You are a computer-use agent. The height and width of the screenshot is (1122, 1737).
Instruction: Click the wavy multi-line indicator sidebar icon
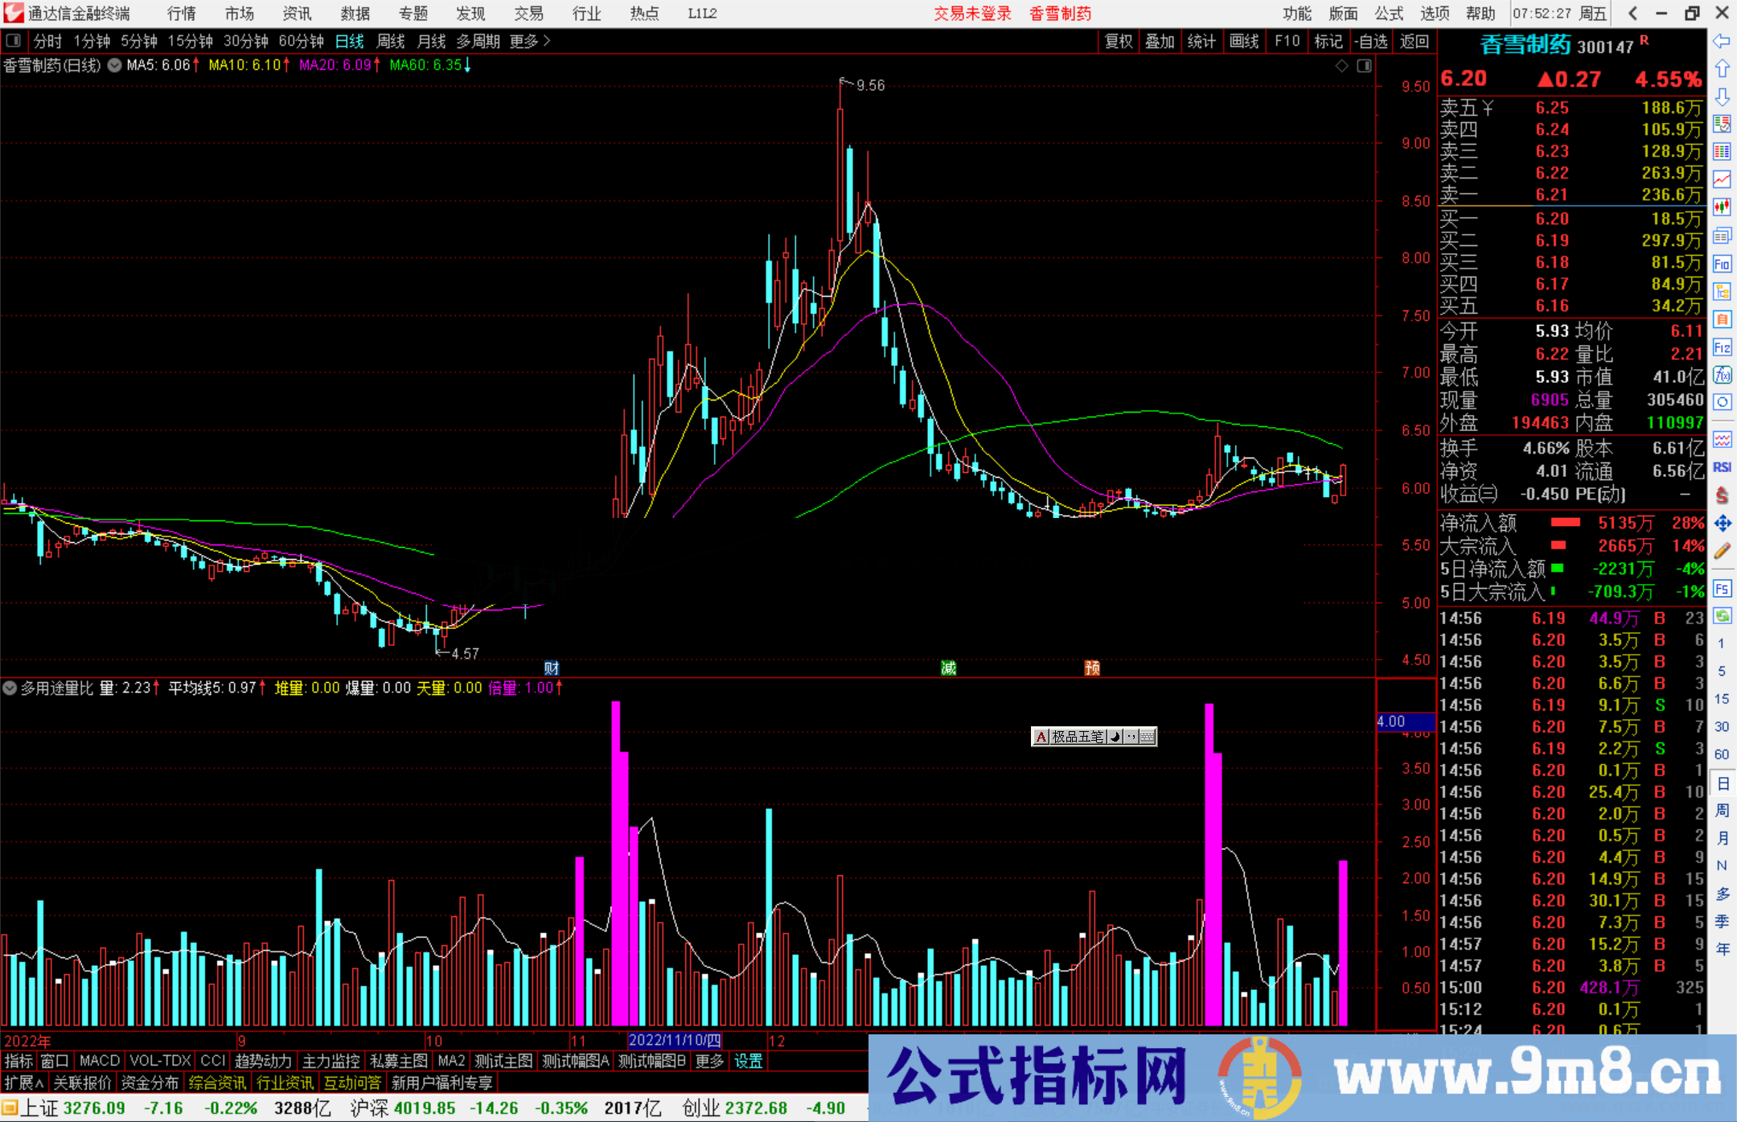tap(1722, 439)
